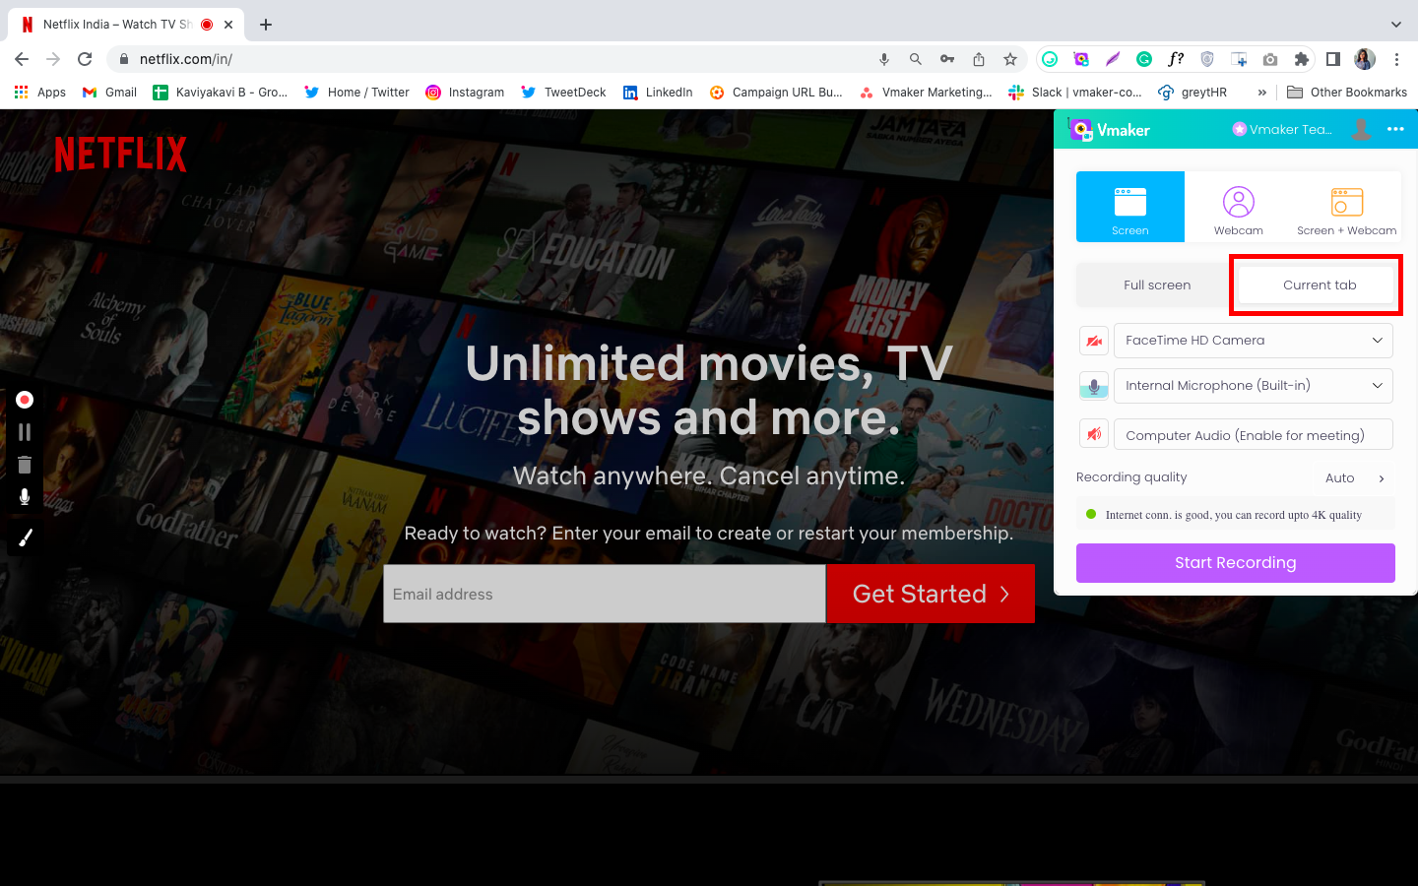Open the Instagram bookmark
Screen dimensions: 1418x886
465,93
